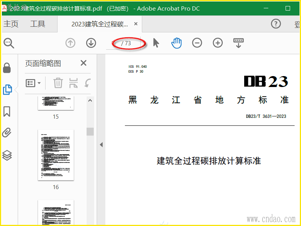
Task: Zoom in with the plus icon
Action: click(x=218, y=43)
